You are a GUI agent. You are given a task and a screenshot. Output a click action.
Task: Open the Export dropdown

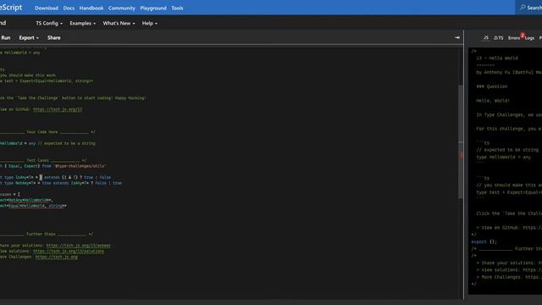(x=29, y=37)
